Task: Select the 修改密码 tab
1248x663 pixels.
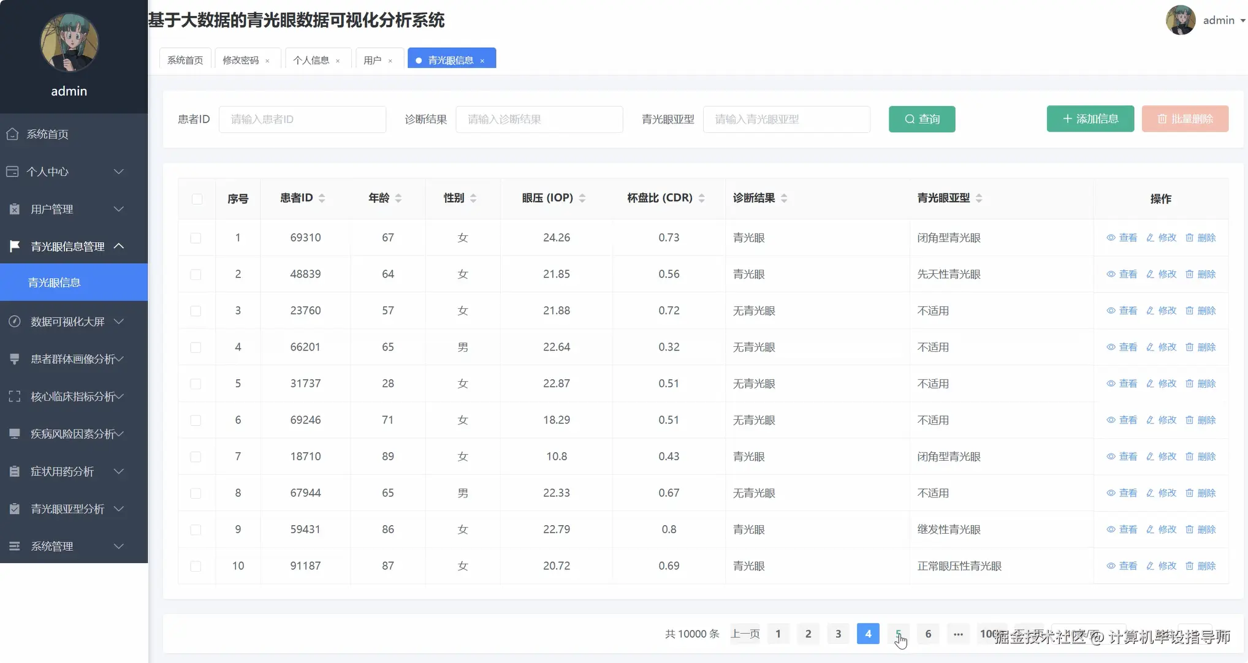Action: [241, 60]
